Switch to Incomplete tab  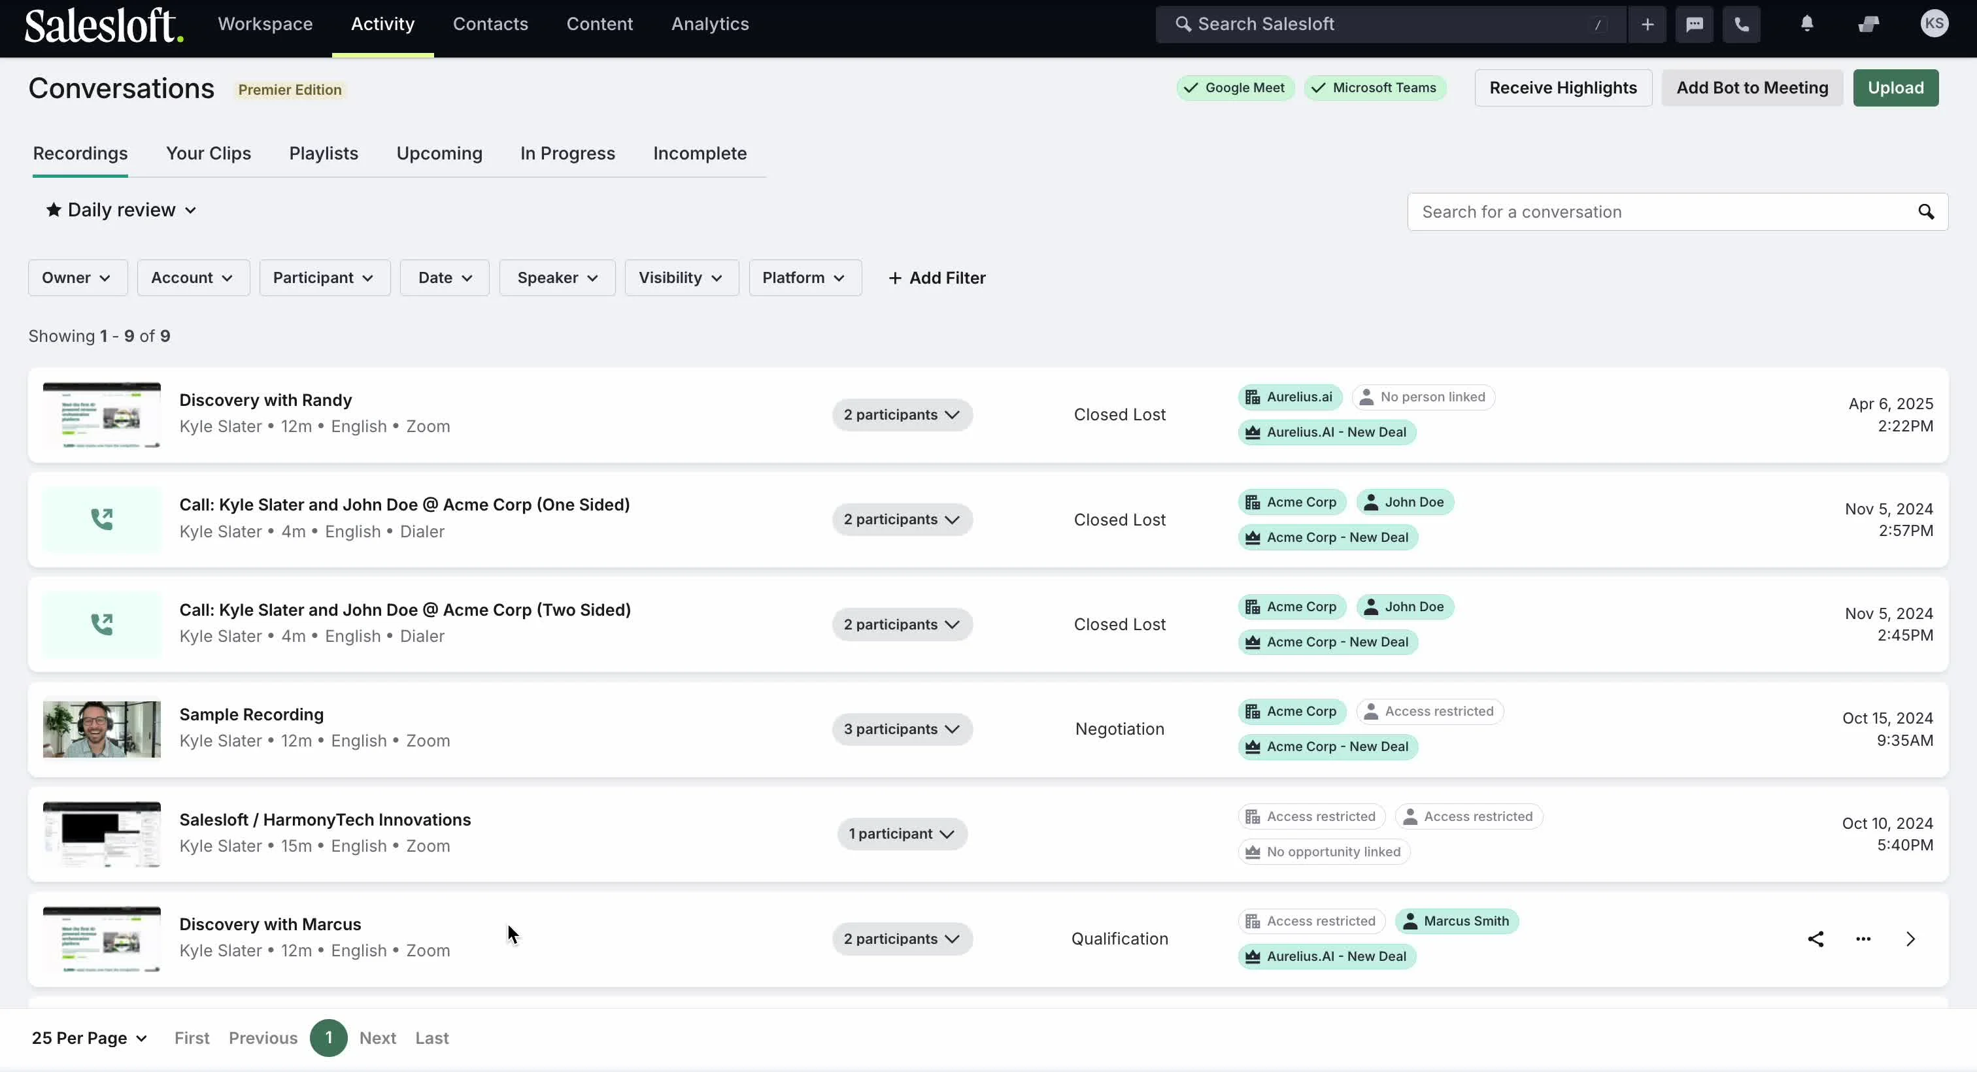pyautogui.click(x=699, y=154)
